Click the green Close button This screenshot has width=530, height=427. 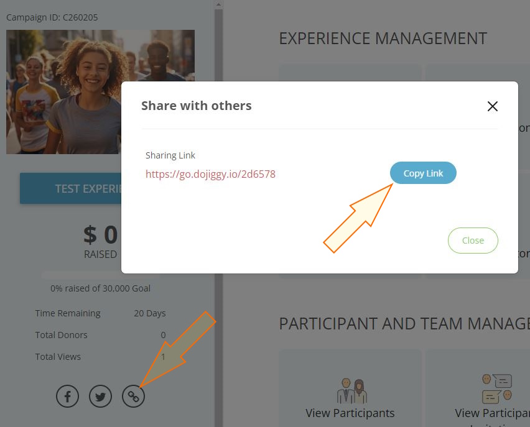(x=473, y=240)
